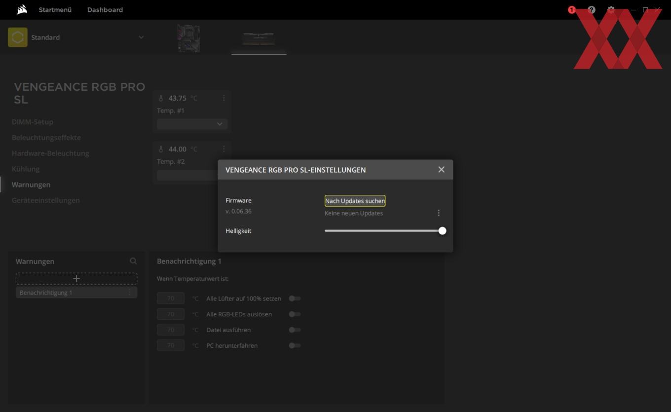Click the VENGEANCE RGB PRO SL heading

[79, 93]
